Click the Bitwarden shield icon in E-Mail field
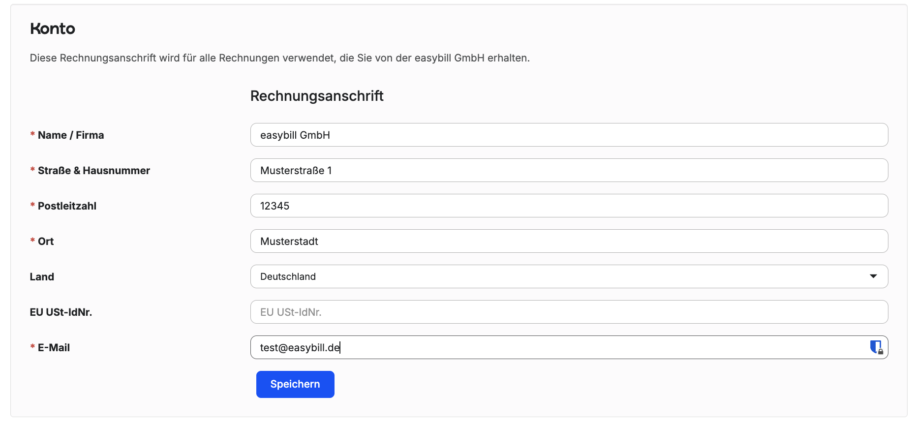The image size is (915, 425). 876,347
